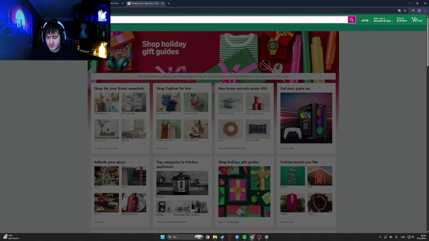Click See all deals link

(x=163, y=148)
